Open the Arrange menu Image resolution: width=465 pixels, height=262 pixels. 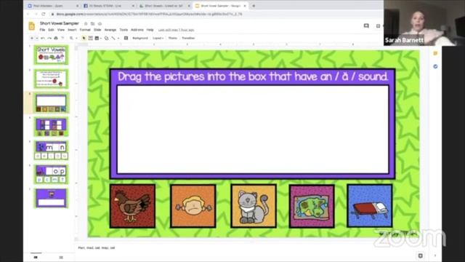pyautogui.click(x=110, y=30)
